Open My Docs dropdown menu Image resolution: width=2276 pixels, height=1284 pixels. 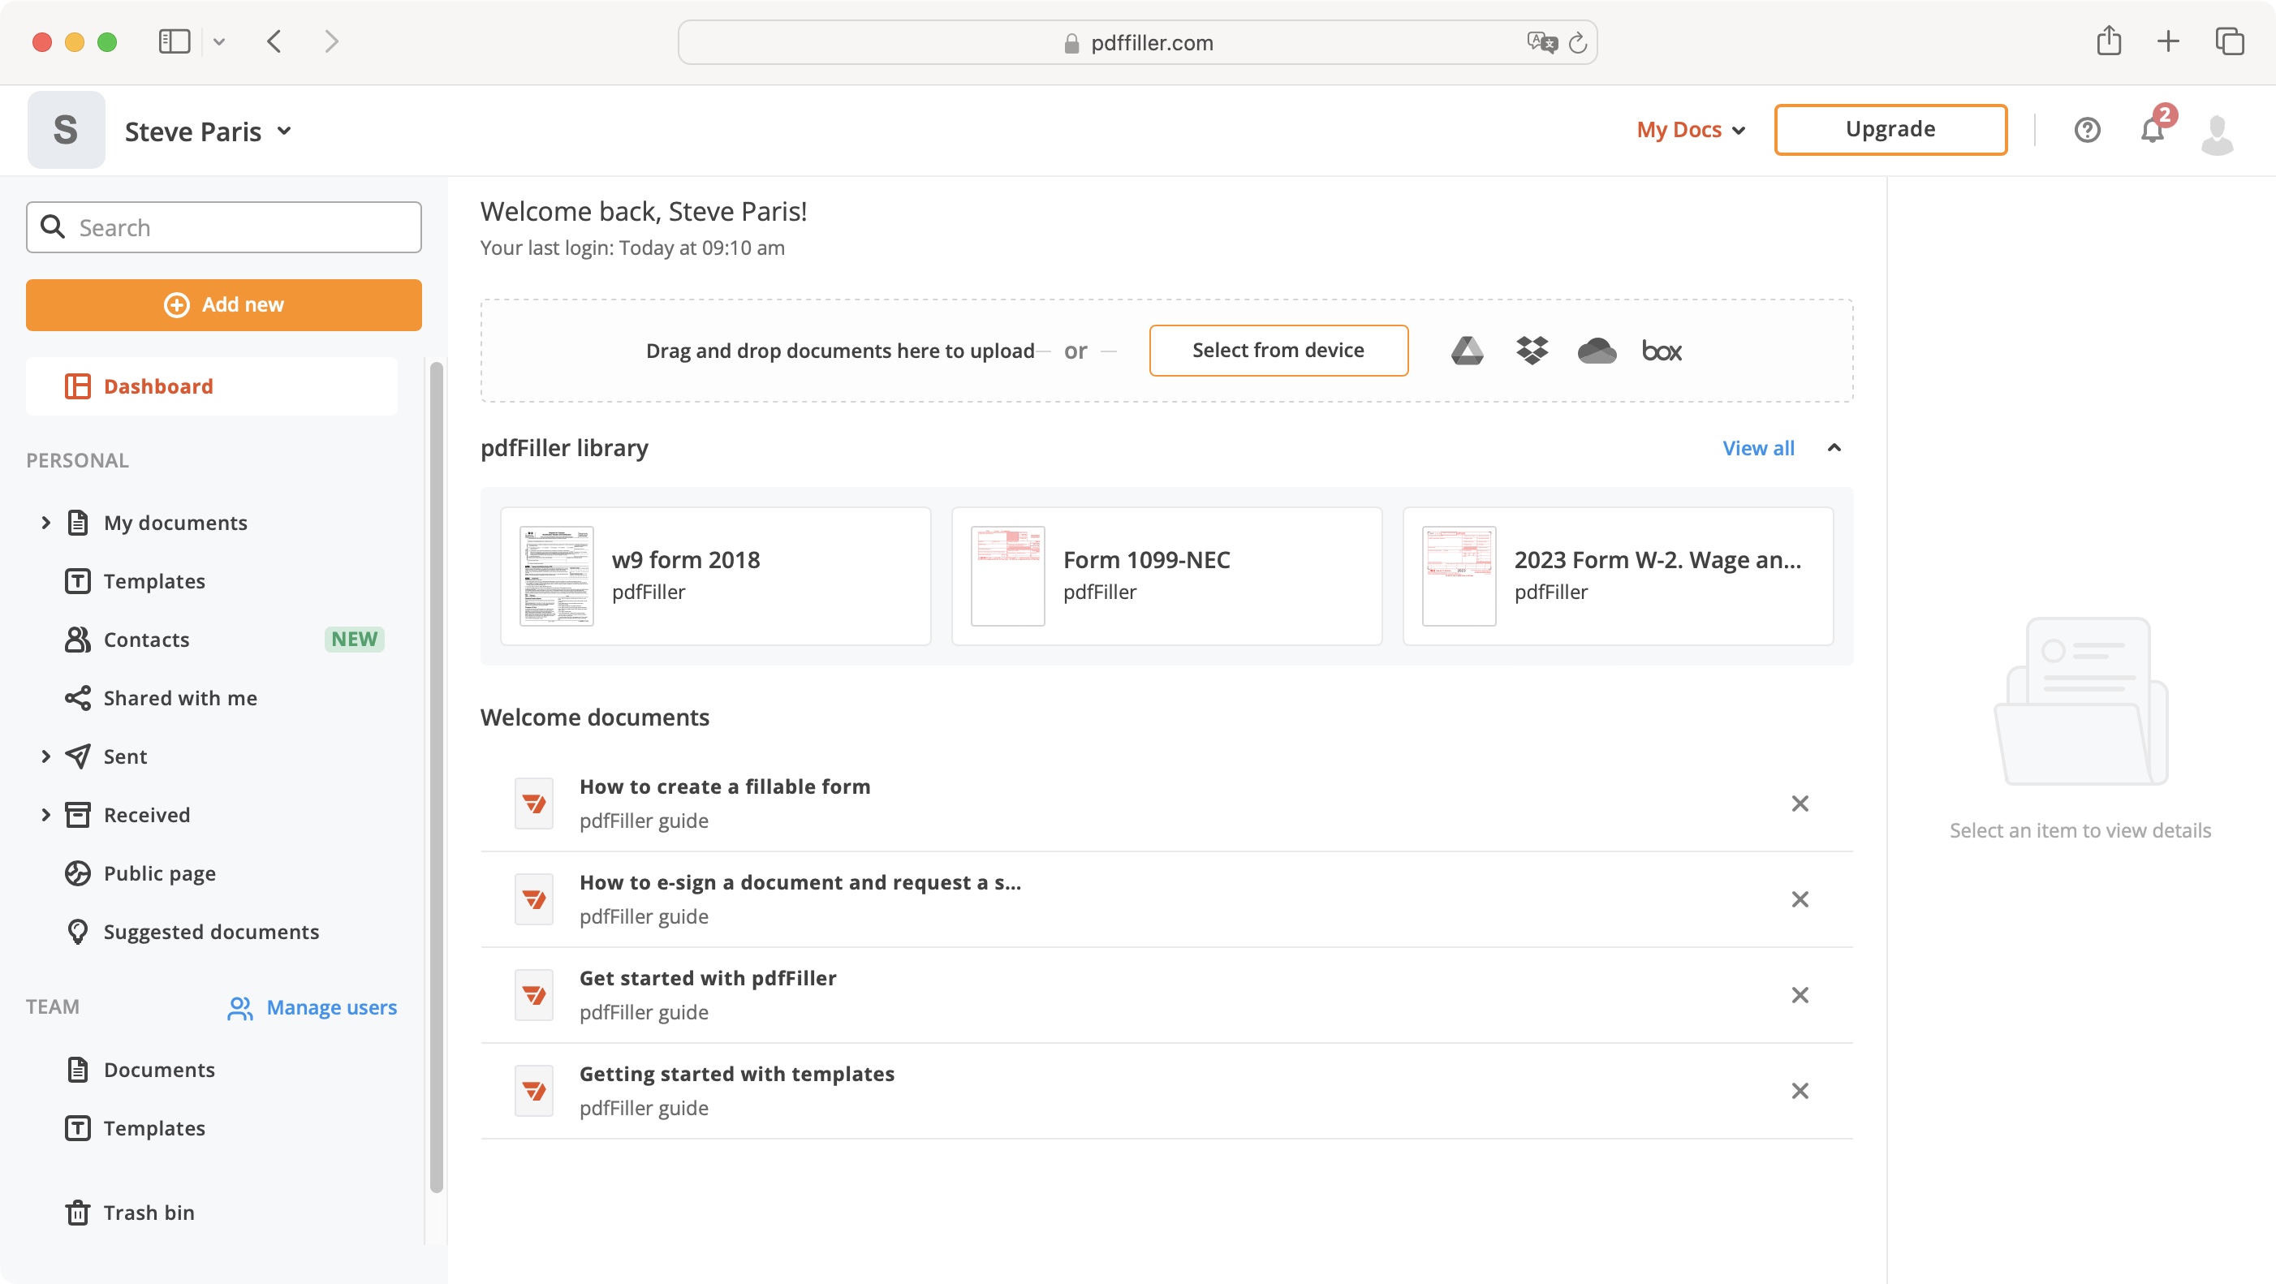(1690, 130)
